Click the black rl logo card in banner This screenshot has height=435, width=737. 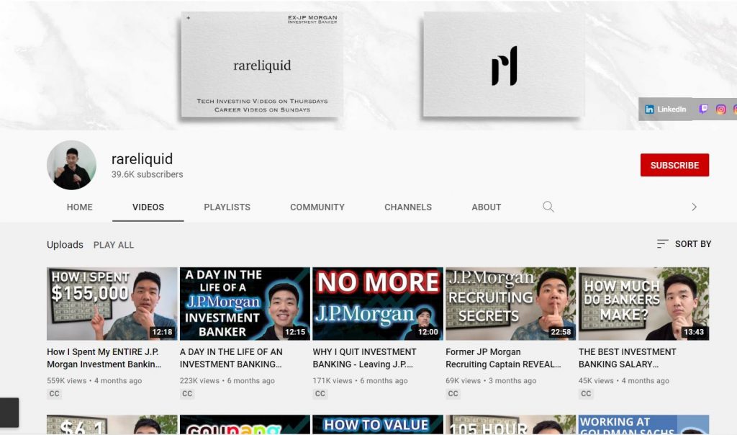(x=504, y=66)
